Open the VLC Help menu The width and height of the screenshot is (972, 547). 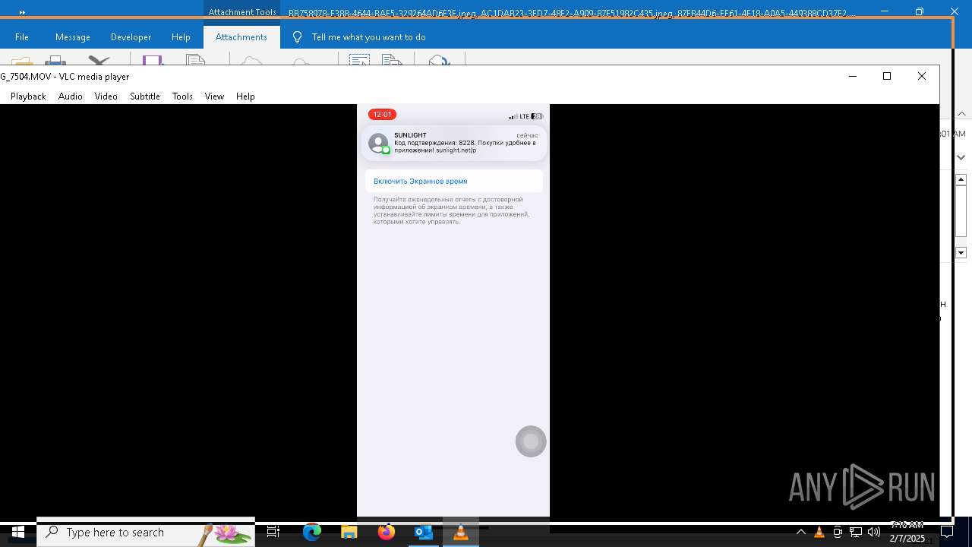[245, 96]
